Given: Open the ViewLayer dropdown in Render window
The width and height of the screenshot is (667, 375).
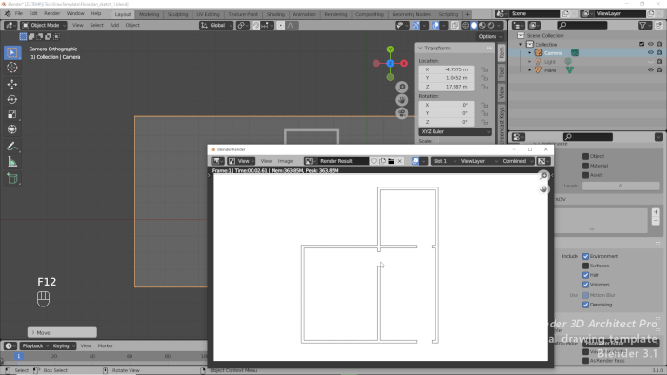Looking at the screenshot, I should [478, 161].
